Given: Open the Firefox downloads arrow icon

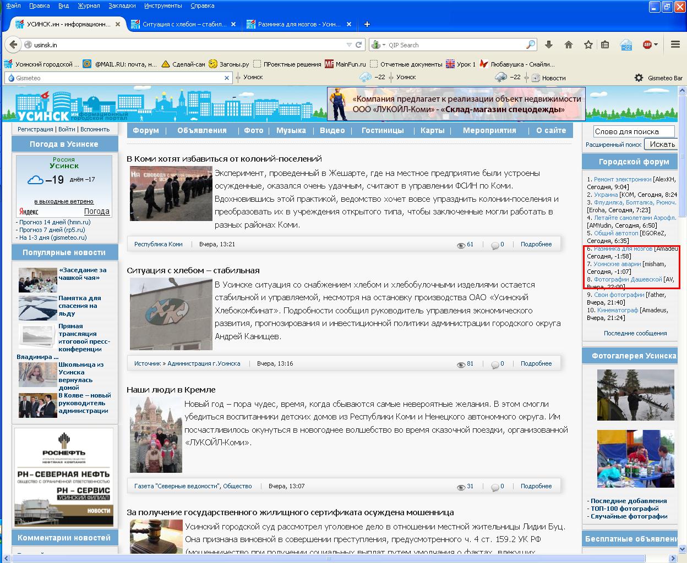Looking at the screenshot, I should (x=549, y=45).
